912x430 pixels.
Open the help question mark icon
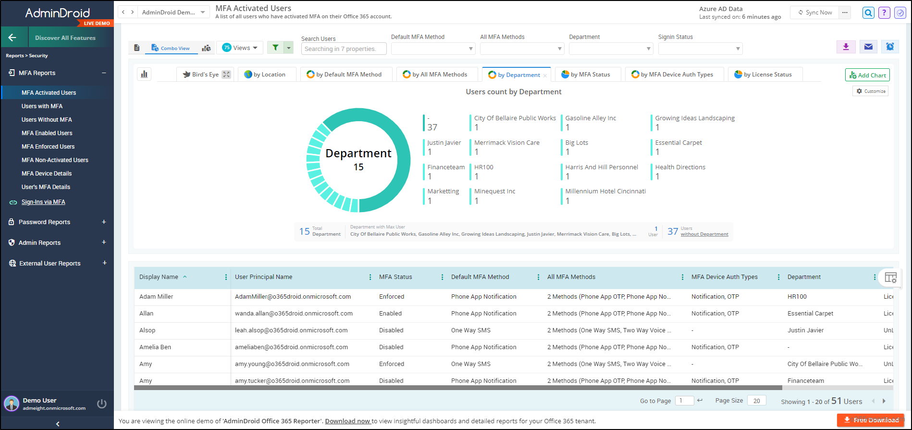pyautogui.click(x=884, y=13)
